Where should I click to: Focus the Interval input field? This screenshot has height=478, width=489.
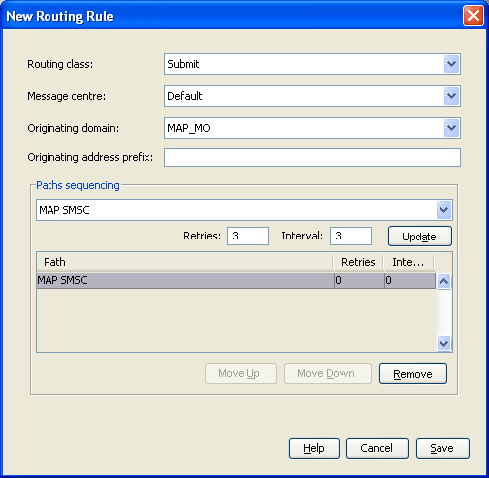pos(350,236)
